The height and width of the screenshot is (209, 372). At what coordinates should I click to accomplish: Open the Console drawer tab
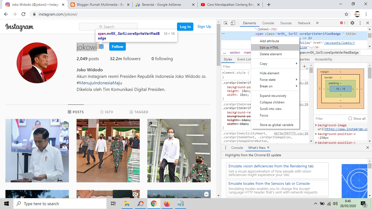coord(237,148)
